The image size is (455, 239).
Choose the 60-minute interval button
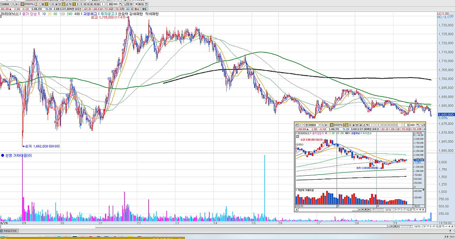98,4
